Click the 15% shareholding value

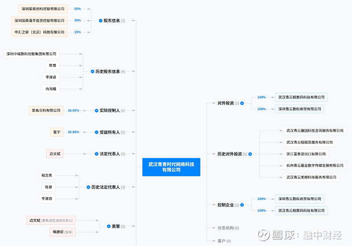tap(77, 32)
